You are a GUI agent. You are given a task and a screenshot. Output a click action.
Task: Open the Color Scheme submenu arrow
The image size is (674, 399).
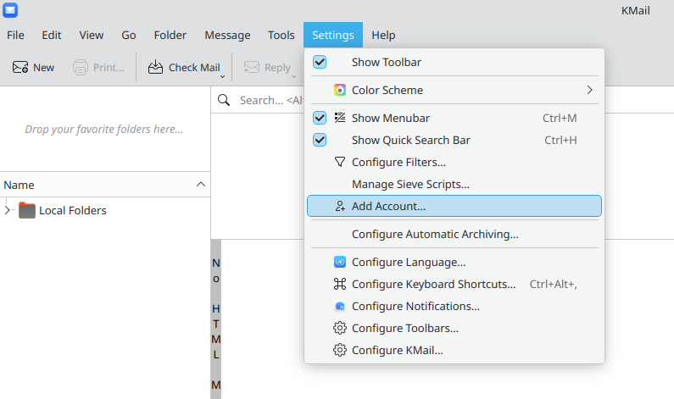(x=589, y=90)
